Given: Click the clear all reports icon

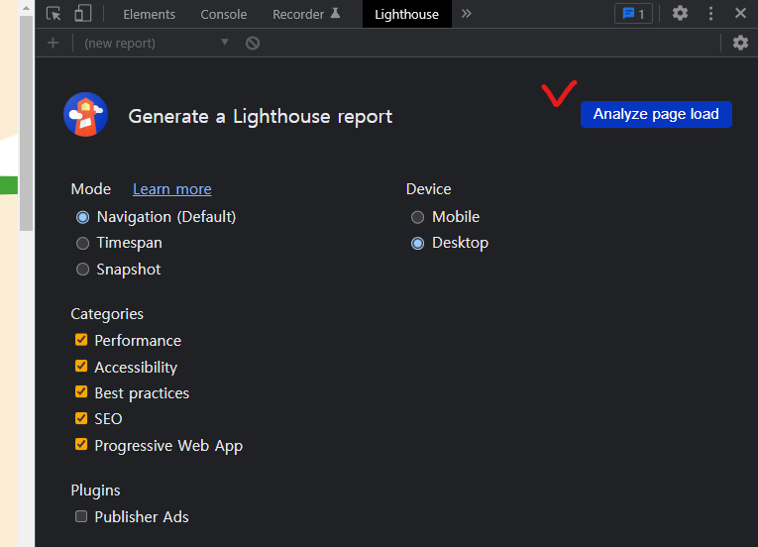Looking at the screenshot, I should [253, 43].
